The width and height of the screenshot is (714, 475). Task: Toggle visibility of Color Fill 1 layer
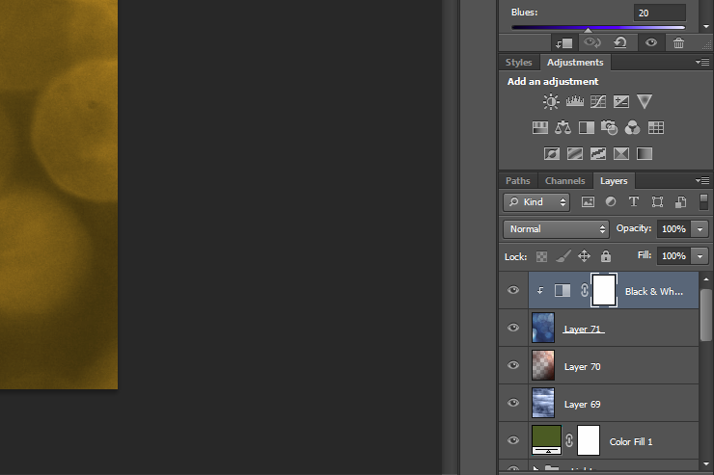pos(513,440)
